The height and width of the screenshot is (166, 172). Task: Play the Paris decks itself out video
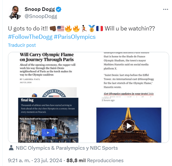pos(48,133)
